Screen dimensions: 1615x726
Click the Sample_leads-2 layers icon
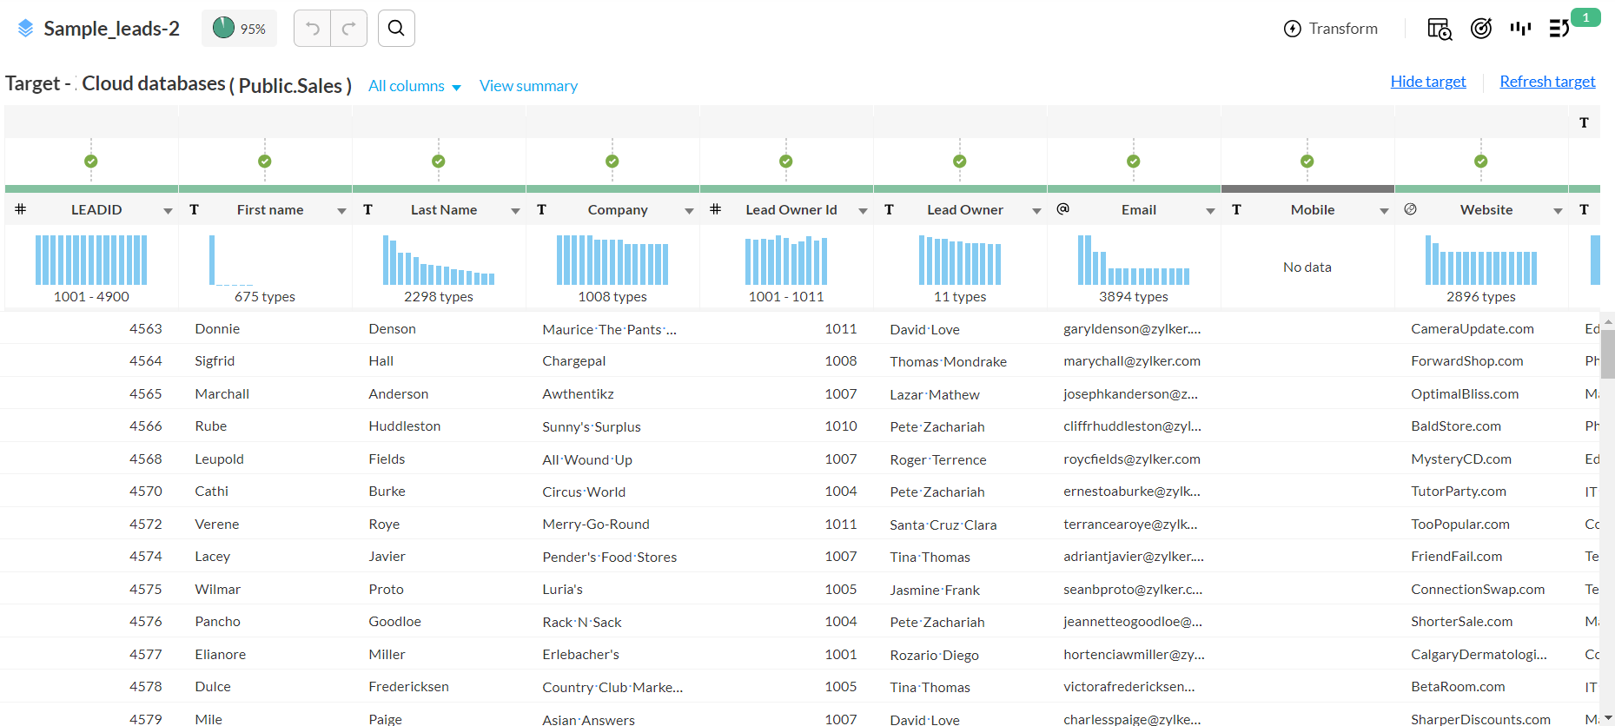26,29
